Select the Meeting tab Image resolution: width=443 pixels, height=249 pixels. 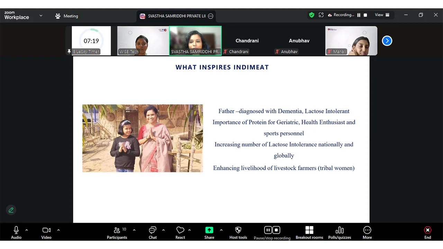click(66, 16)
